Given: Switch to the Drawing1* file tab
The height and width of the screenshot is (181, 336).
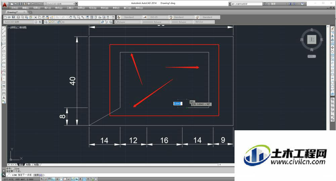Looking at the screenshot, I should tap(15, 12).
